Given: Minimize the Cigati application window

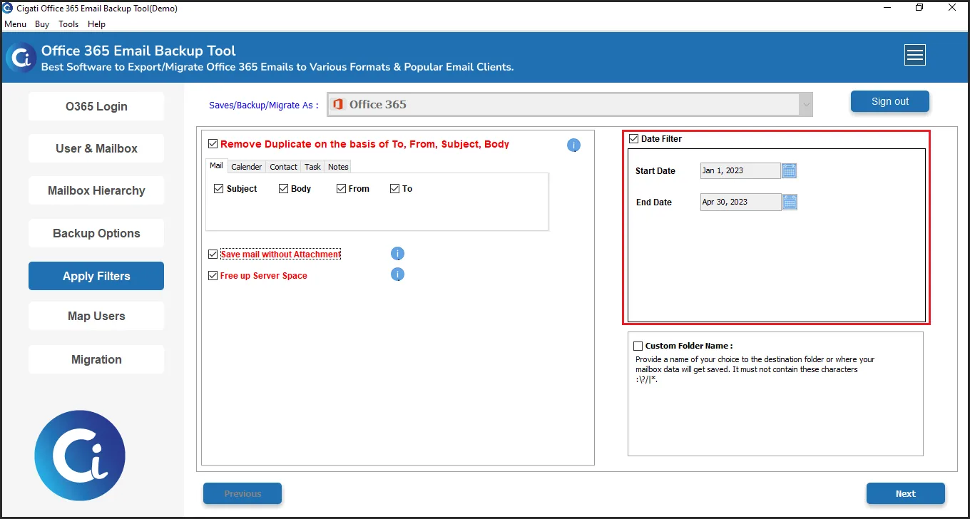Looking at the screenshot, I should [x=886, y=8].
